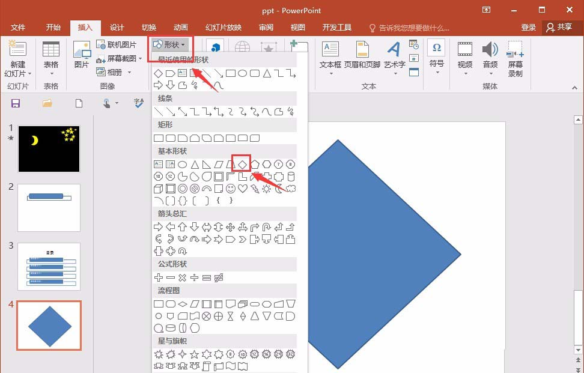
Task: Select Rounded Rectangle in the Rectangles section
Action: (x=170, y=138)
